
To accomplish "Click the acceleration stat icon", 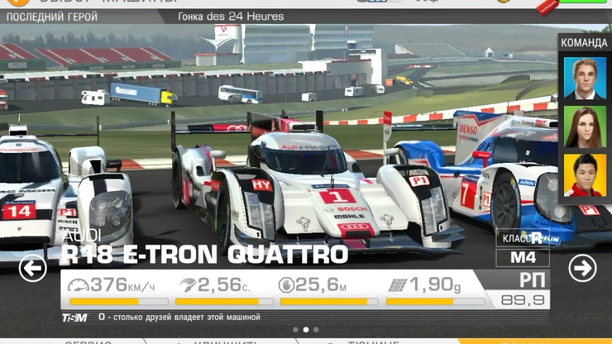I will [x=187, y=285].
